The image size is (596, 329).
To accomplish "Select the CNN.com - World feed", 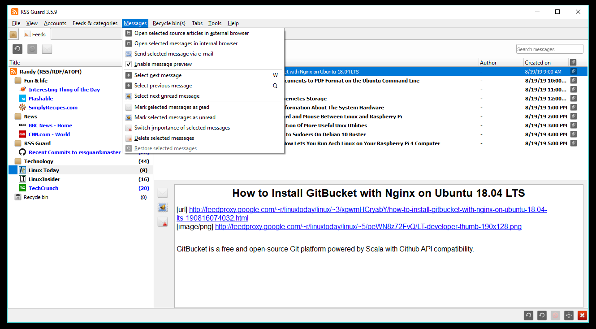I will (x=49, y=134).
